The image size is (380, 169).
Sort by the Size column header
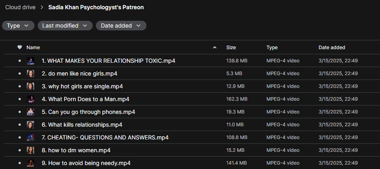coord(231,48)
